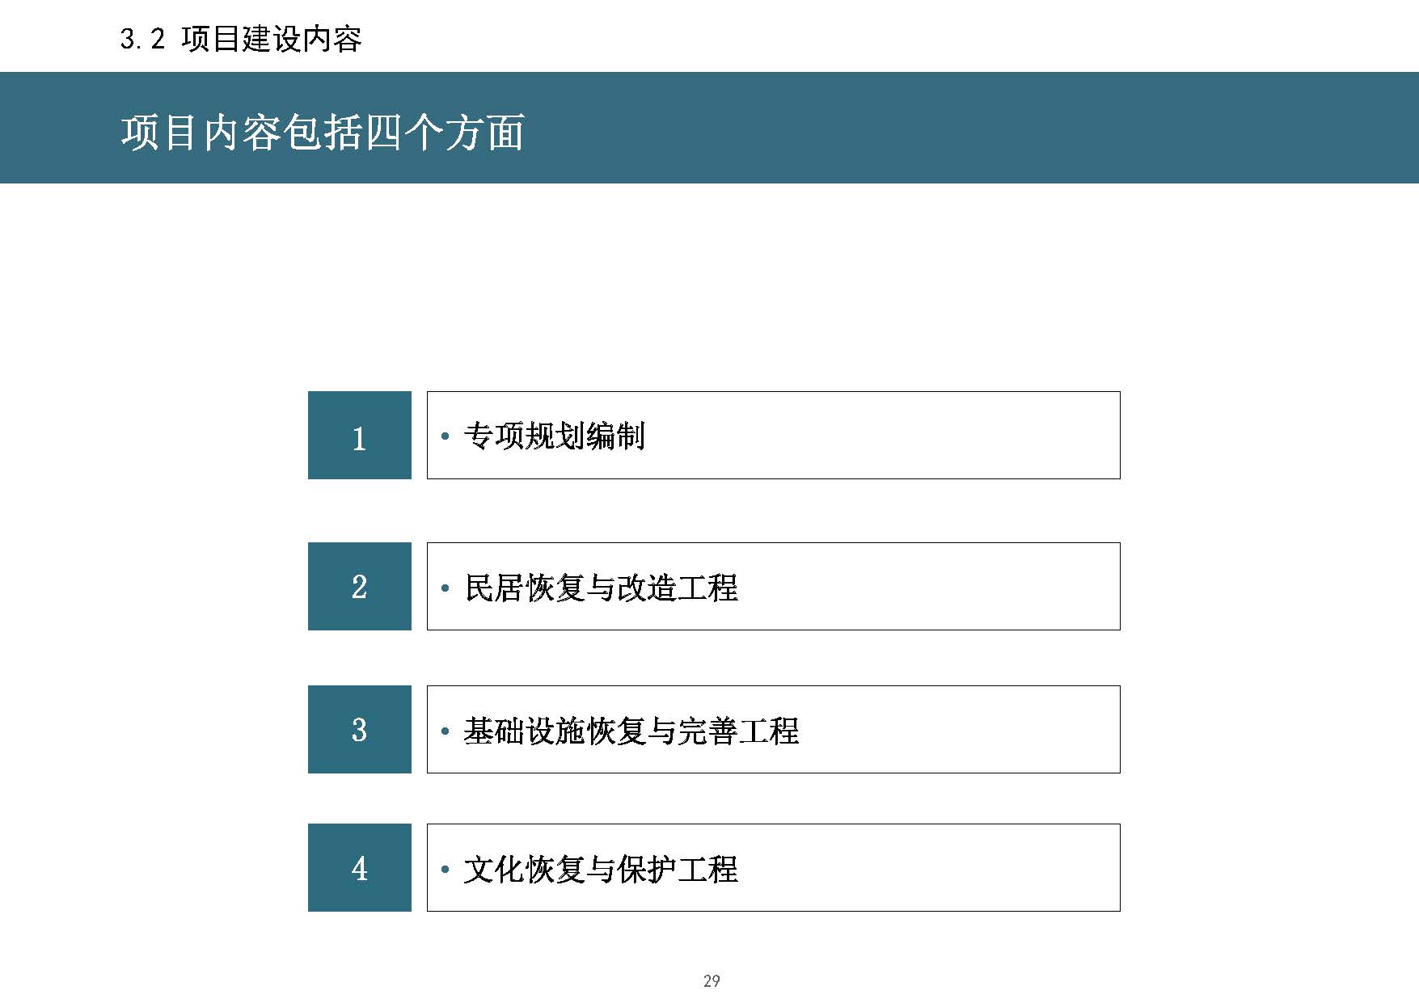Click the bullet dot before 民居恢复与改造工程
The image size is (1419, 1003).
coord(446,588)
